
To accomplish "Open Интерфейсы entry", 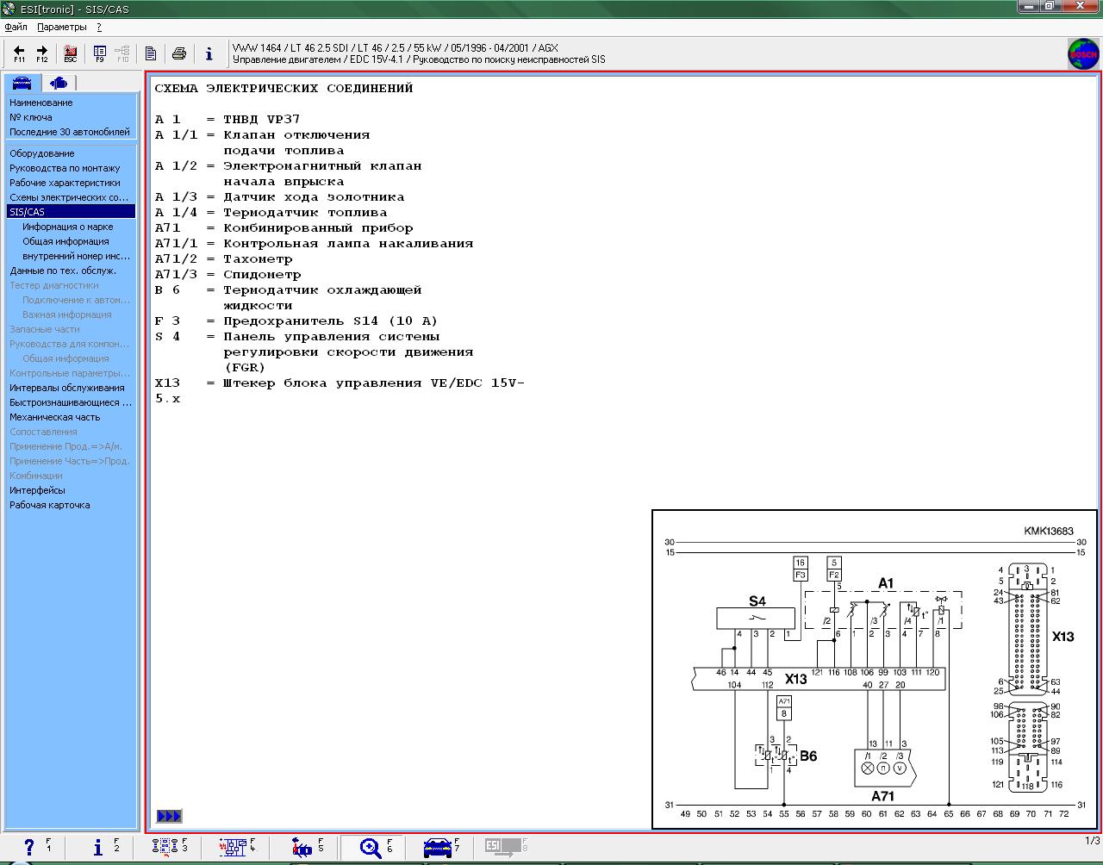I will click(37, 490).
